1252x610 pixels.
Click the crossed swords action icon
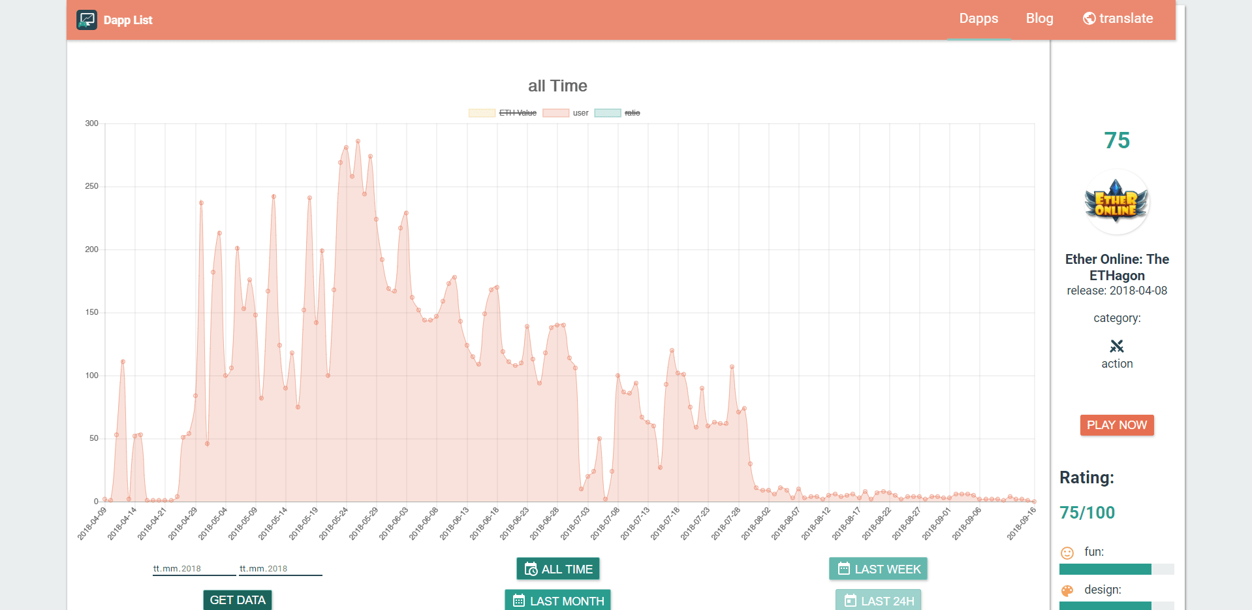1117,346
